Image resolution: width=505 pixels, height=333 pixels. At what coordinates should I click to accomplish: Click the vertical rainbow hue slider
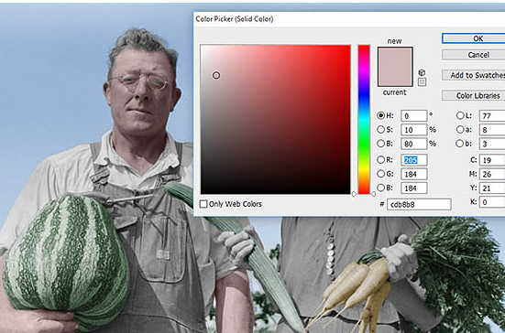pos(364,119)
